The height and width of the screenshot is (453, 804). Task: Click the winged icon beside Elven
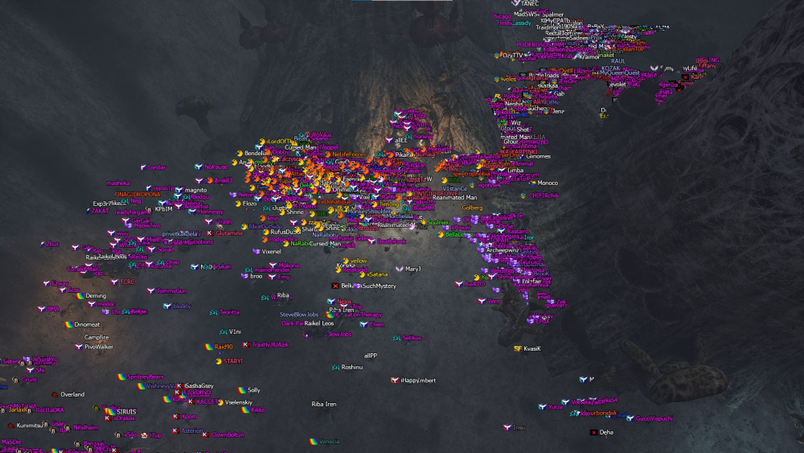pyautogui.click(x=363, y=324)
